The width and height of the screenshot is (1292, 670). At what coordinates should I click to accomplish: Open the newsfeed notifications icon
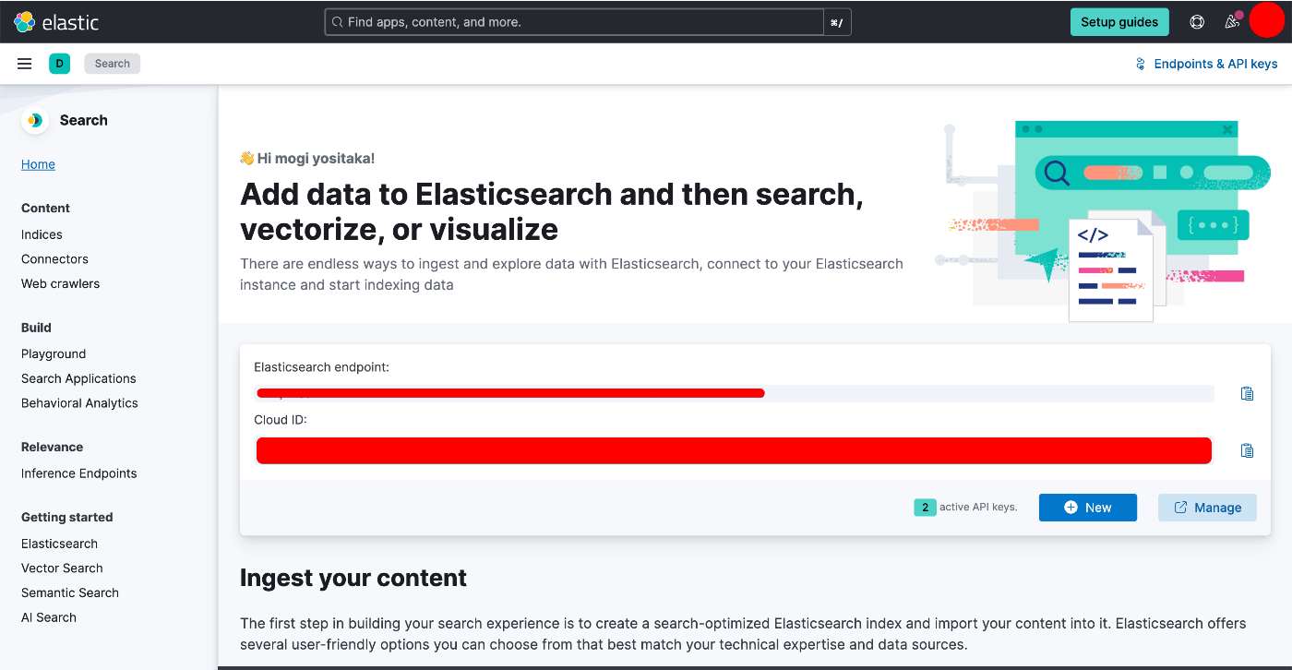tap(1232, 22)
